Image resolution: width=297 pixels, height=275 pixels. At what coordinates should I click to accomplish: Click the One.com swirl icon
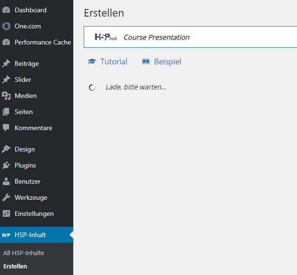coord(6,26)
